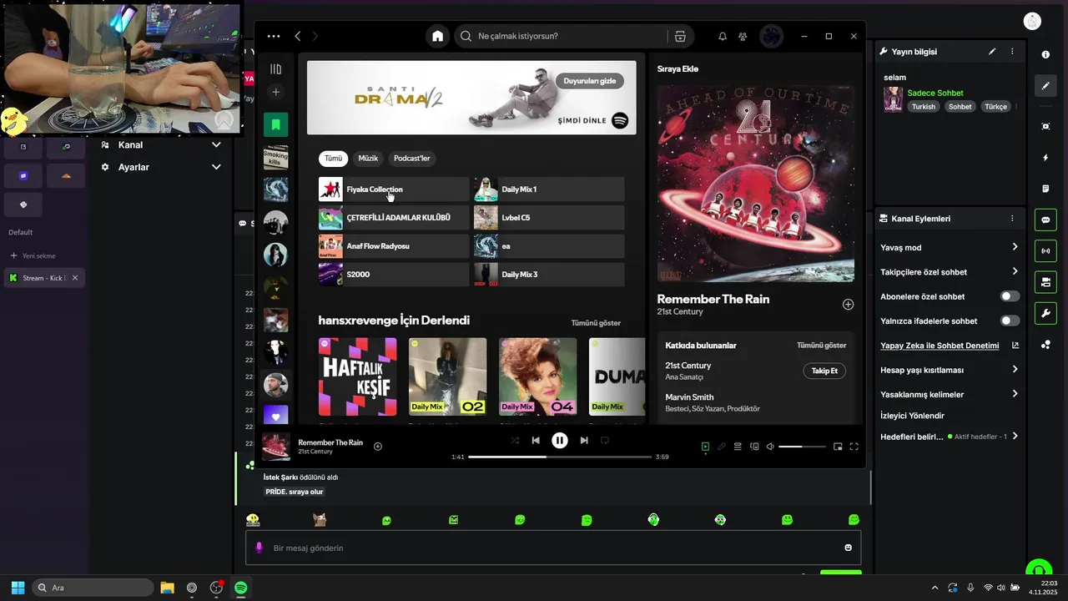Image resolution: width=1068 pixels, height=601 pixels.
Task: Add Remember The Rain to library in side panel
Action: point(848,305)
